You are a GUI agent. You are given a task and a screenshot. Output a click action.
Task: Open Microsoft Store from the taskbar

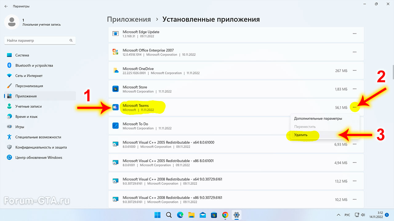214,215
